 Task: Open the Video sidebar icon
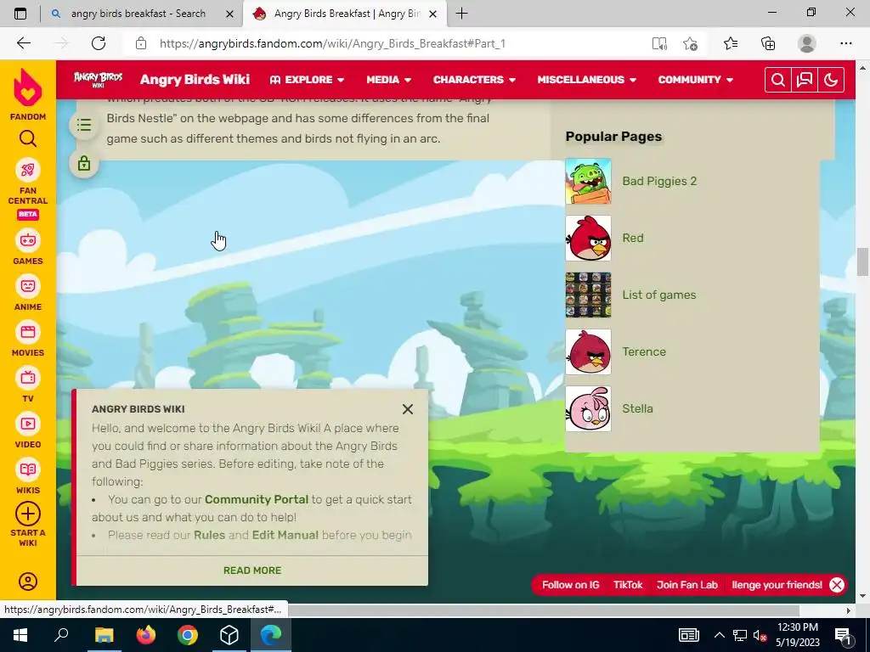(x=28, y=424)
